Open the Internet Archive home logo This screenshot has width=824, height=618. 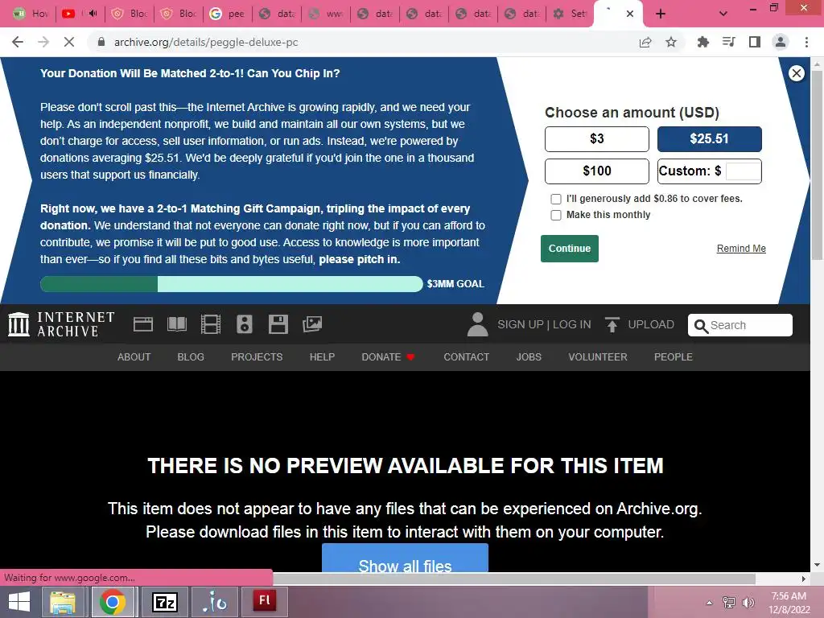coord(61,324)
